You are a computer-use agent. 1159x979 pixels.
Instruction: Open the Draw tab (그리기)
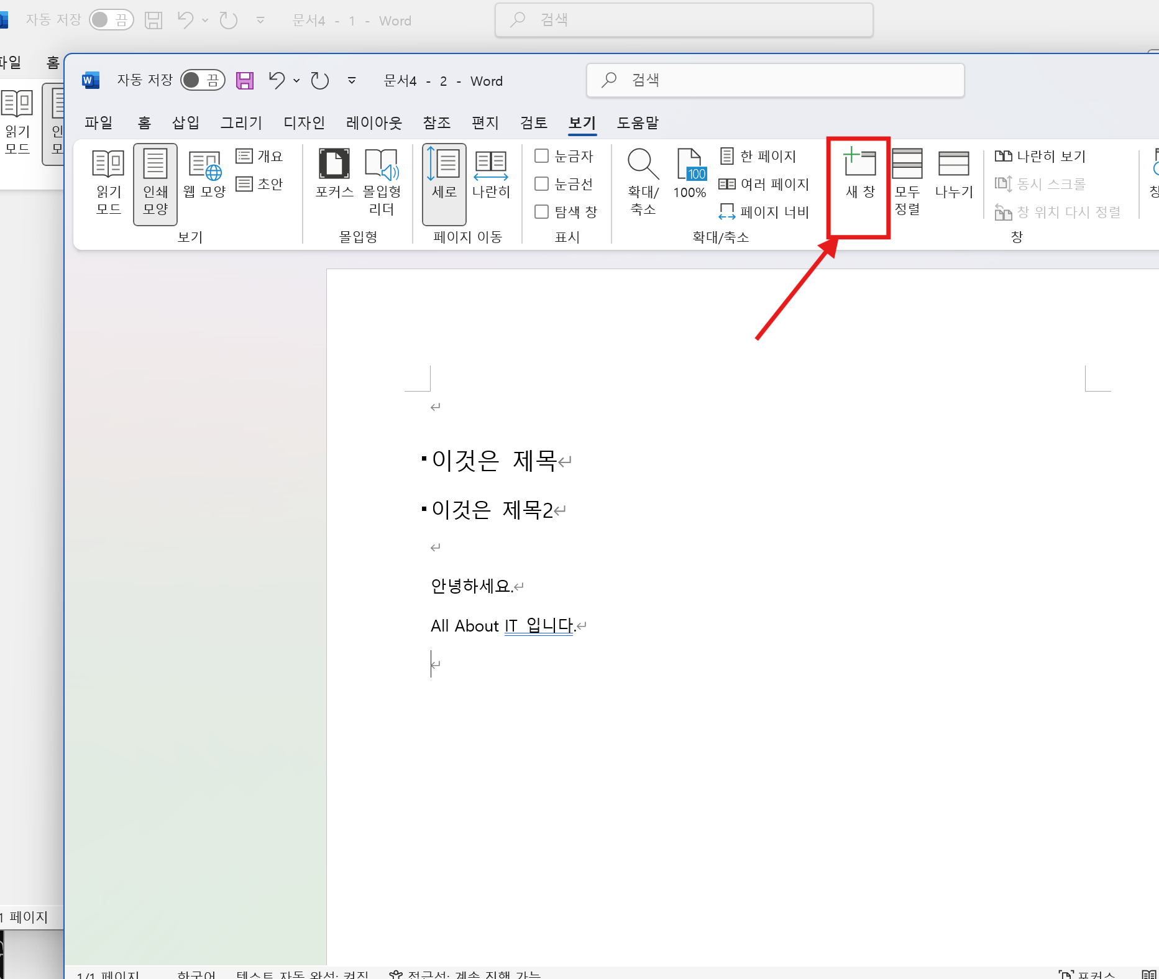coord(242,123)
